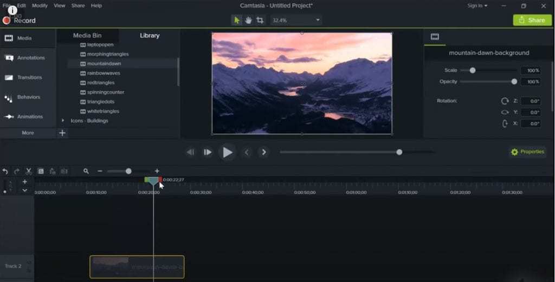Open the View menu
The width and height of the screenshot is (555, 282).
[x=60, y=5]
